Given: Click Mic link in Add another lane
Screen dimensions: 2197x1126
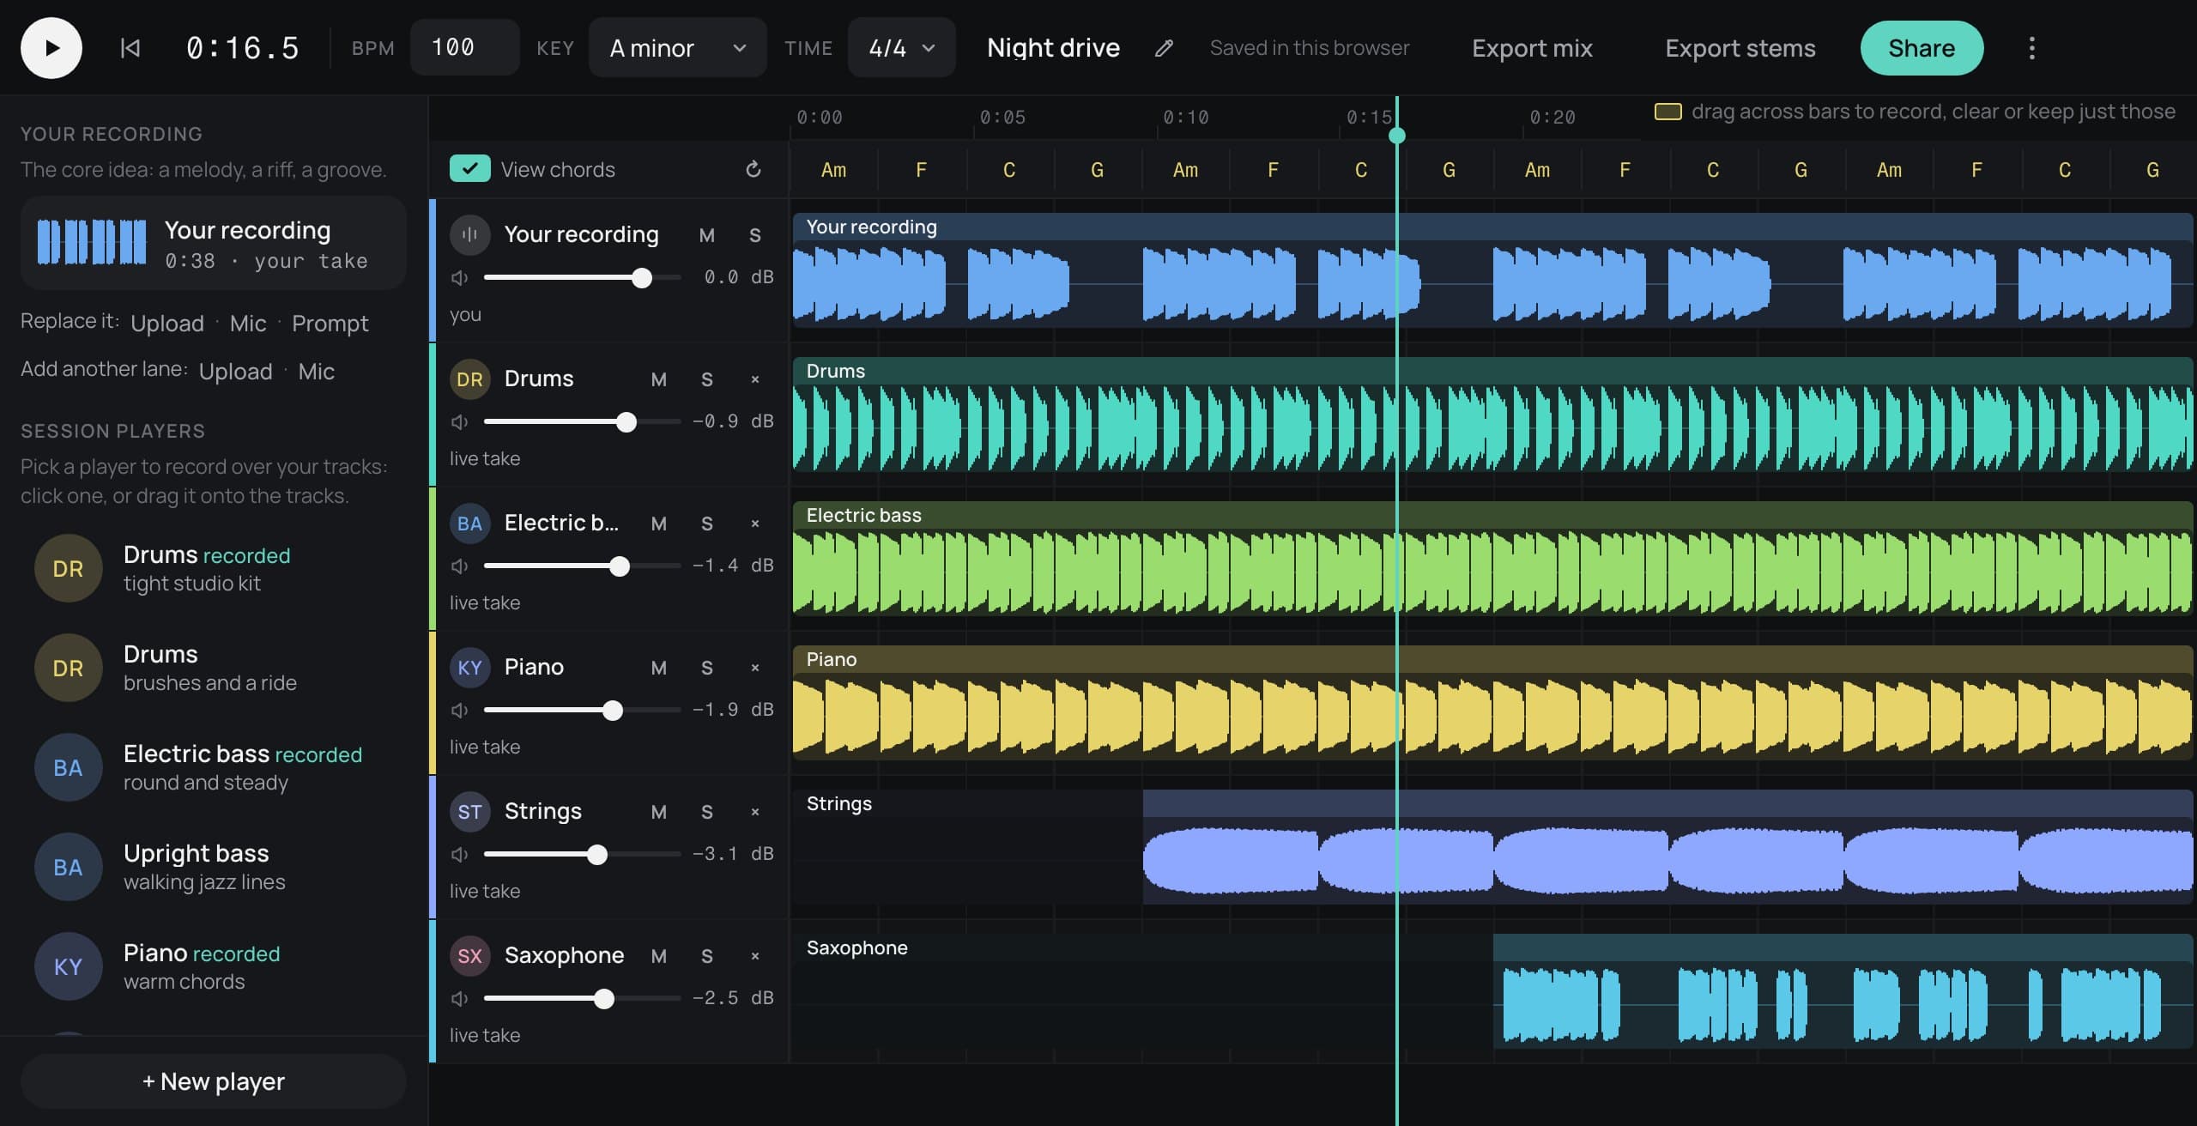Looking at the screenshot, I should (316, 372).
